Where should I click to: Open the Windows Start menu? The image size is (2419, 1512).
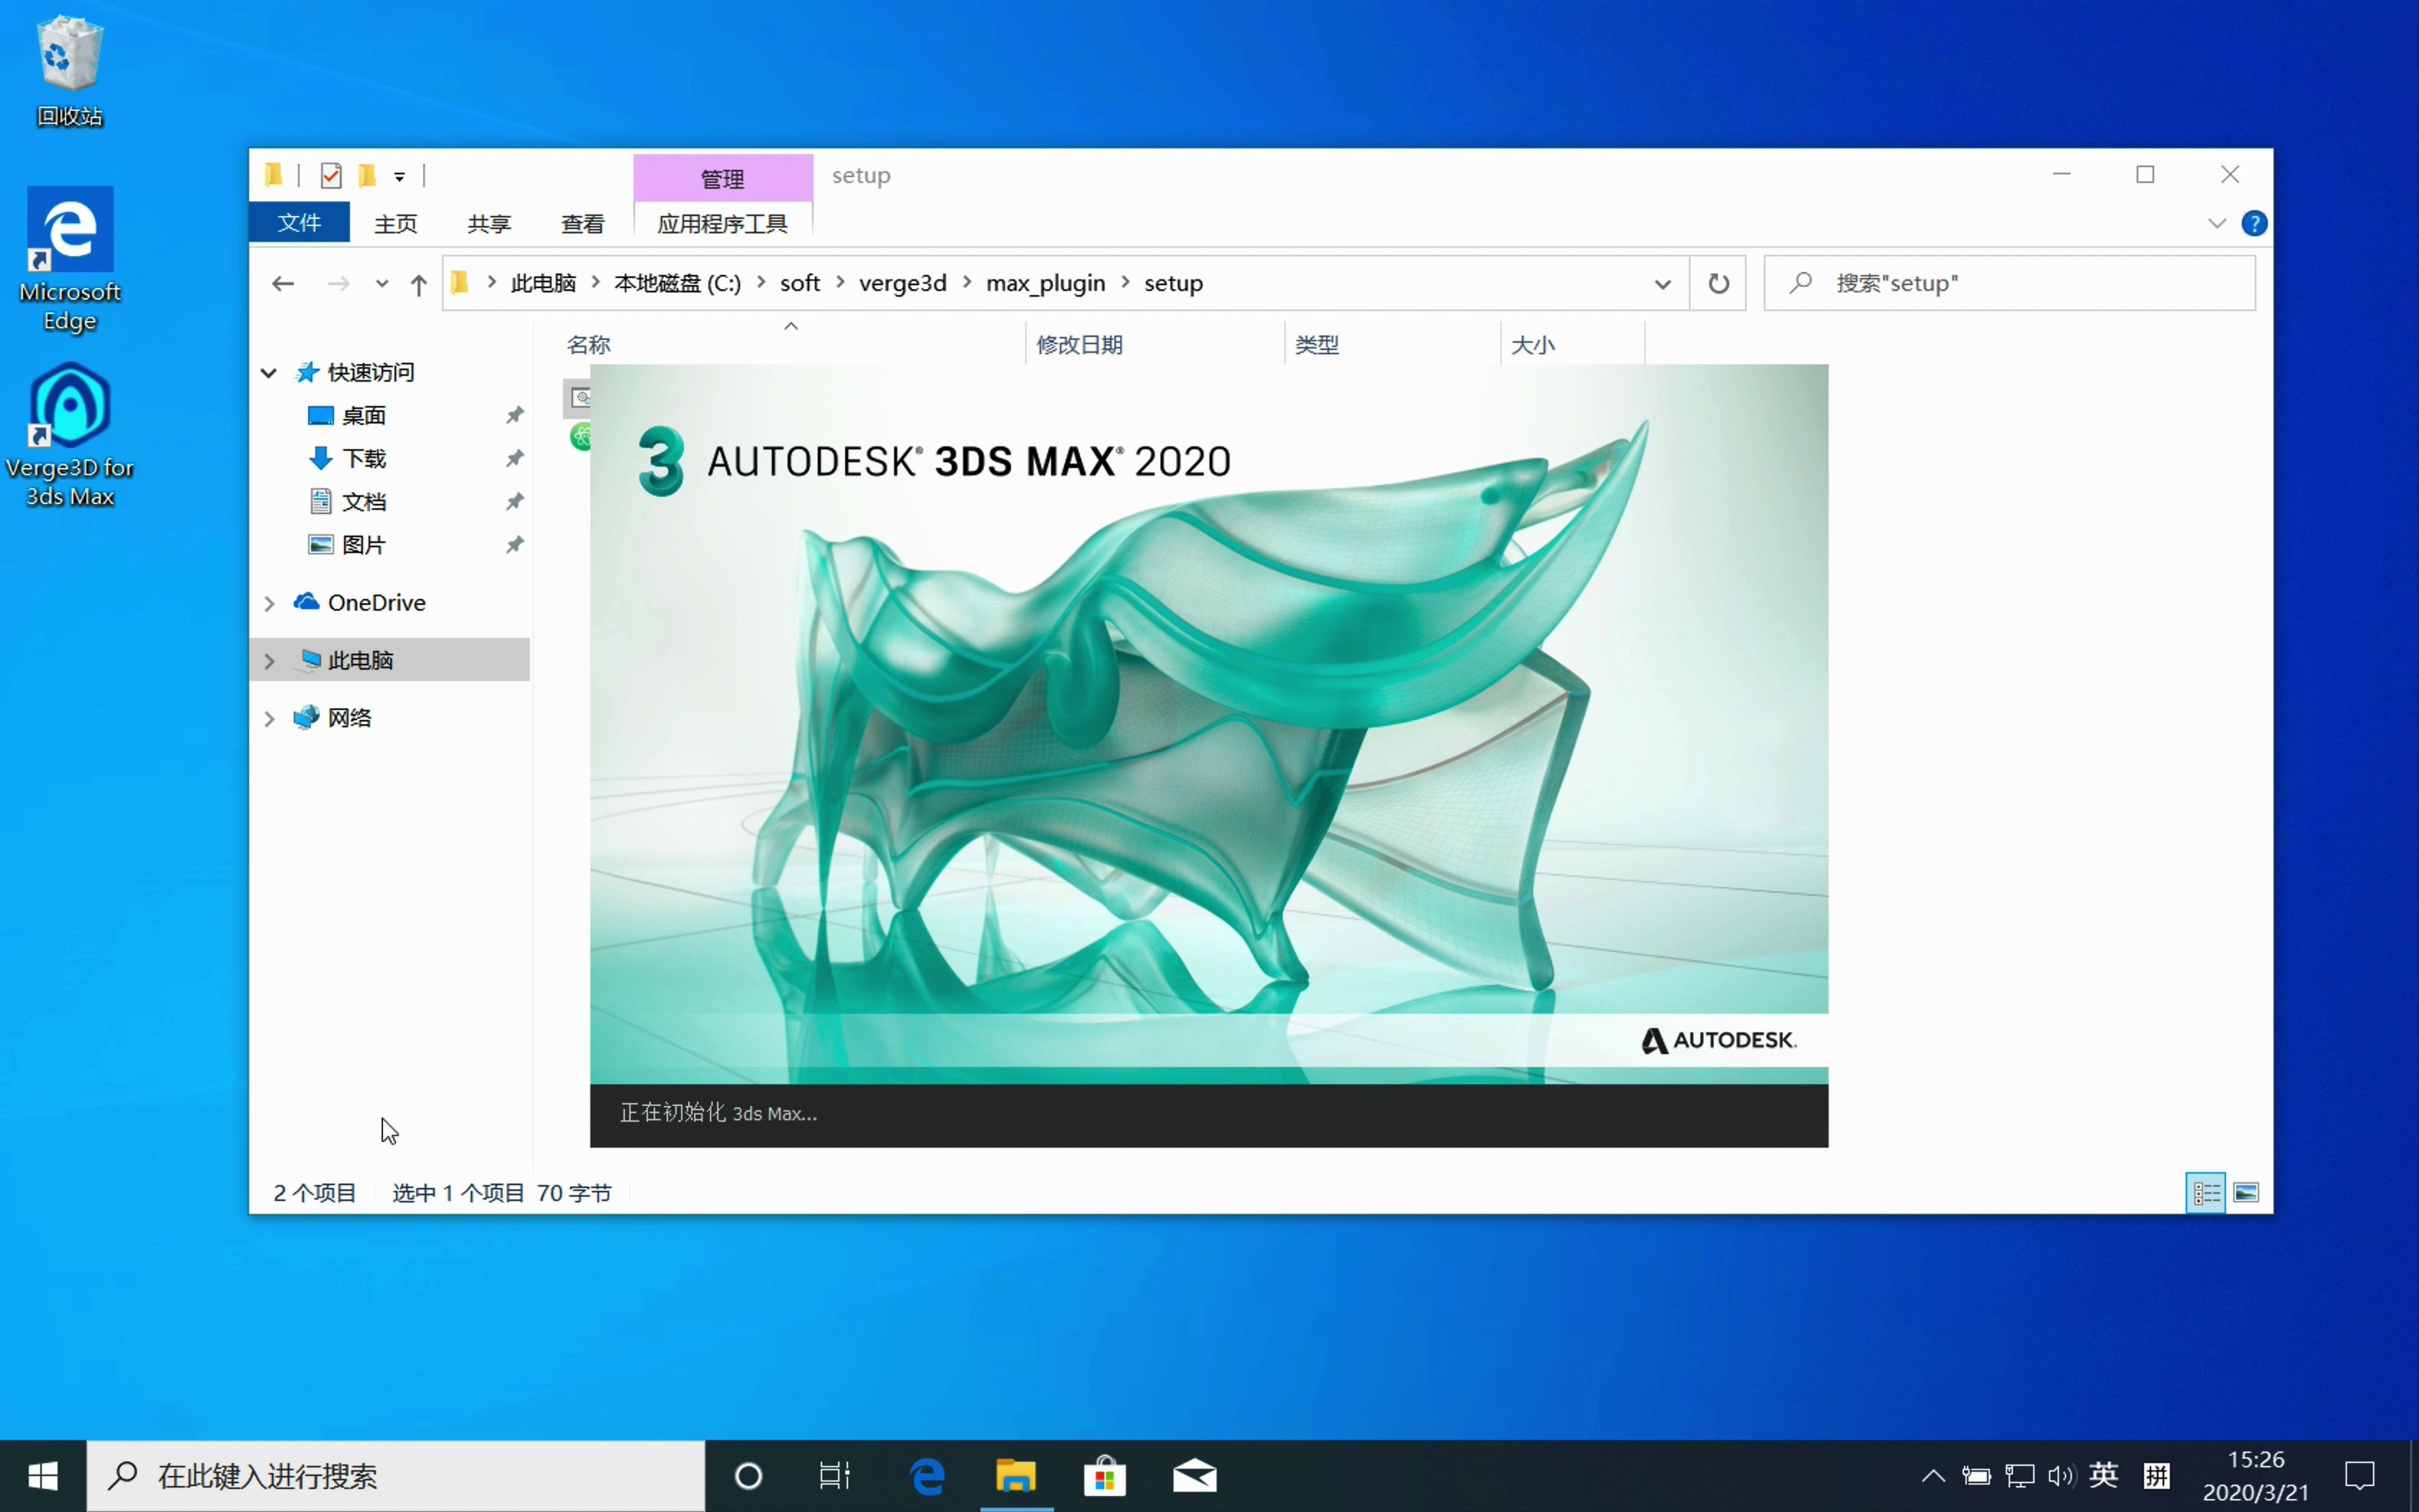pyautogui.click(x=43, y=1476)
